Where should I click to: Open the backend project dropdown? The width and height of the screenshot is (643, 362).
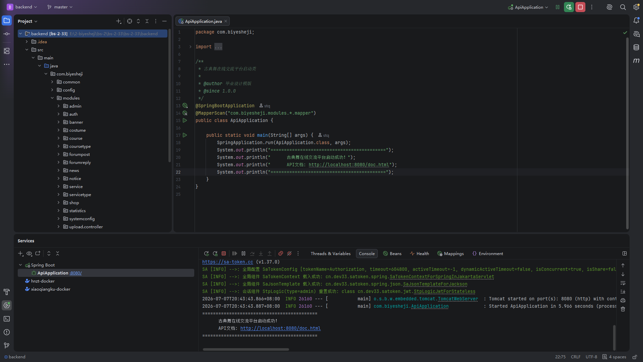click(22, 7)
